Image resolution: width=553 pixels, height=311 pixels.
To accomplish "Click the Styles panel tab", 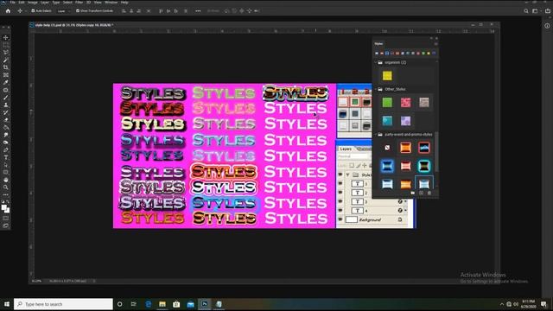I will 378,44.
